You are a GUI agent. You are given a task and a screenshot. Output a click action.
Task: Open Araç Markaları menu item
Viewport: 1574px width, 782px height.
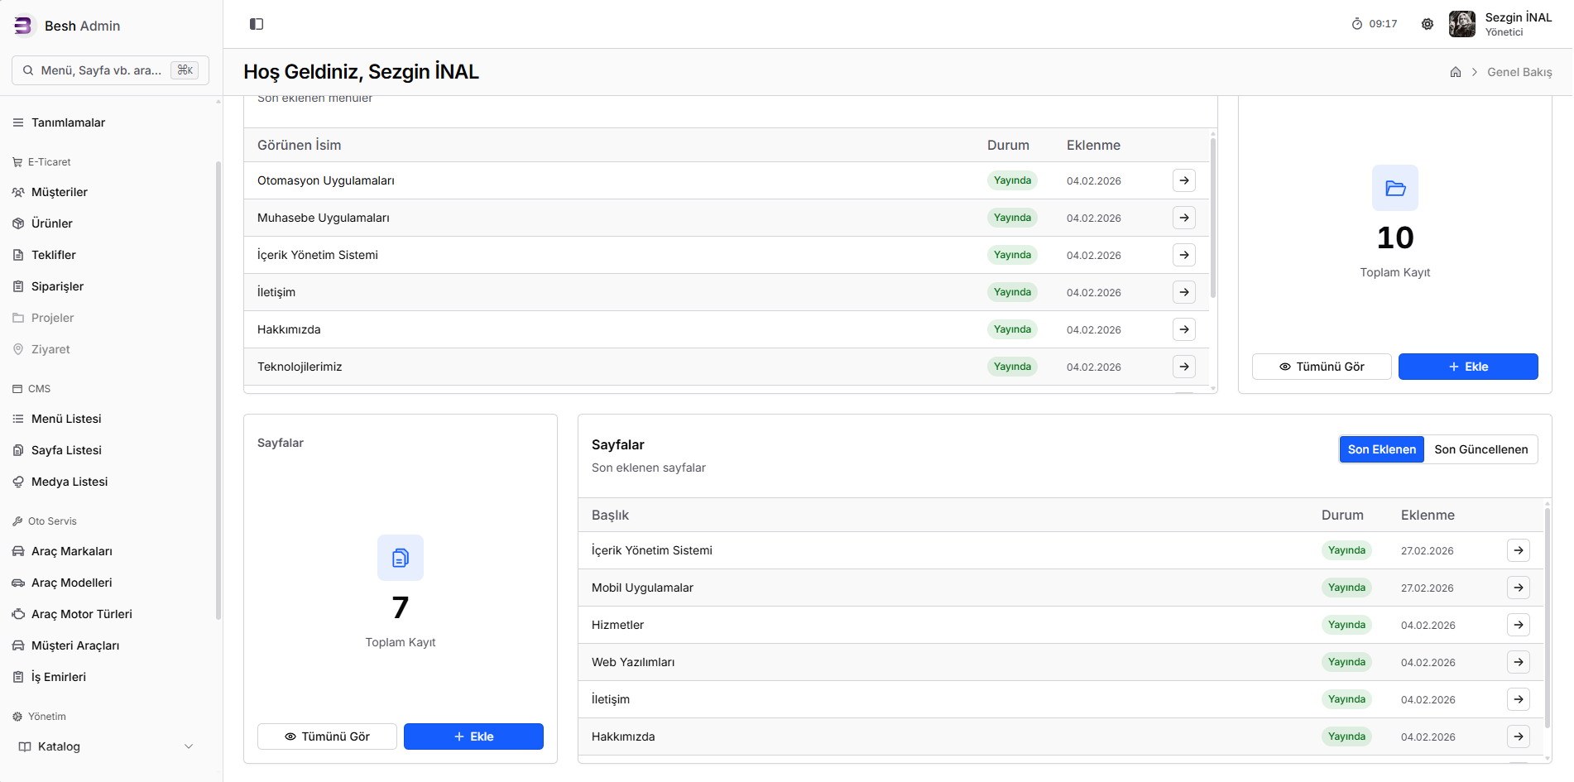(72, 551)
